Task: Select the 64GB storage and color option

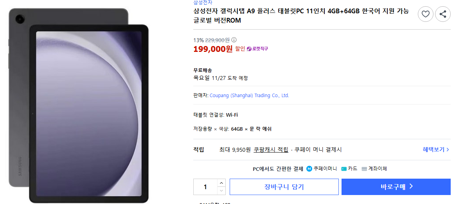Action: (251, 129)
